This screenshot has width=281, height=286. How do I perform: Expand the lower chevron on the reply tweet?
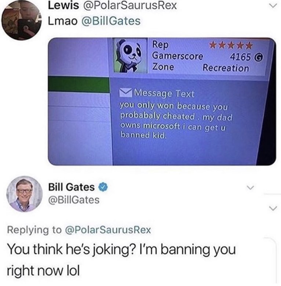click(x=273, y=208)
